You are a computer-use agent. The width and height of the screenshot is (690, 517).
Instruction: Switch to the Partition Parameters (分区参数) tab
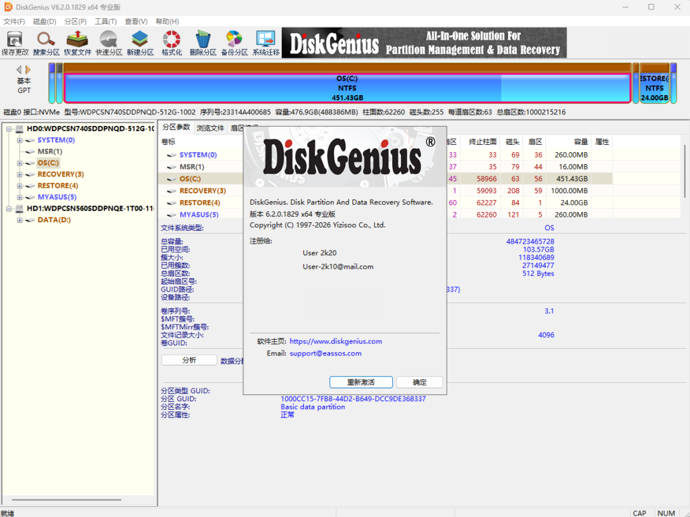pos(176,127)
